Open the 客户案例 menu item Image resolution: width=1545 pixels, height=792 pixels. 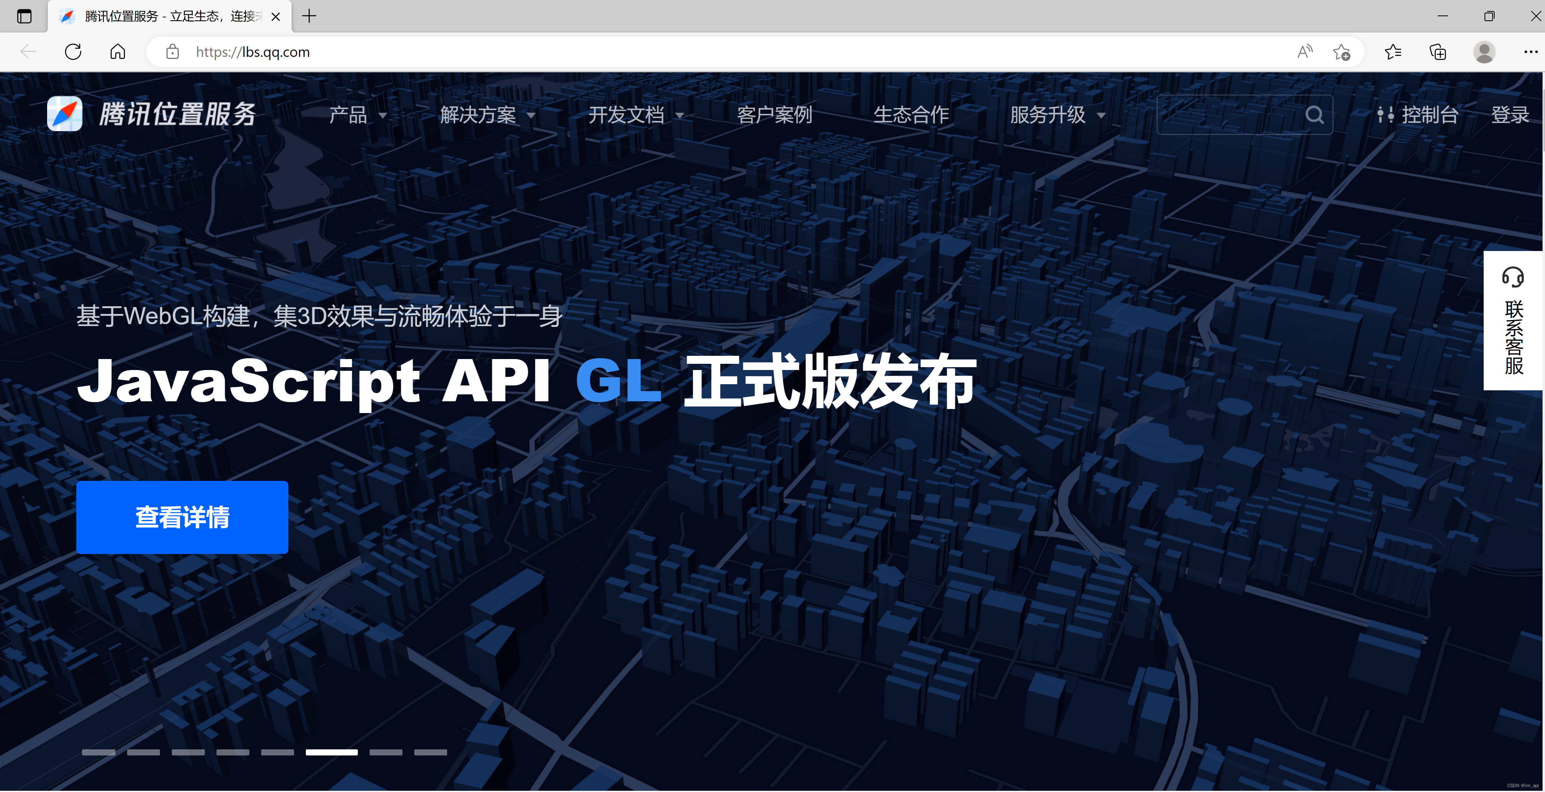click(x=774, y=115)
